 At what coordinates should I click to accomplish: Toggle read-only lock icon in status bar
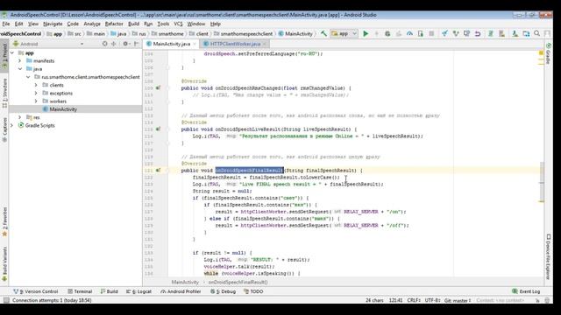click(537, 301)
